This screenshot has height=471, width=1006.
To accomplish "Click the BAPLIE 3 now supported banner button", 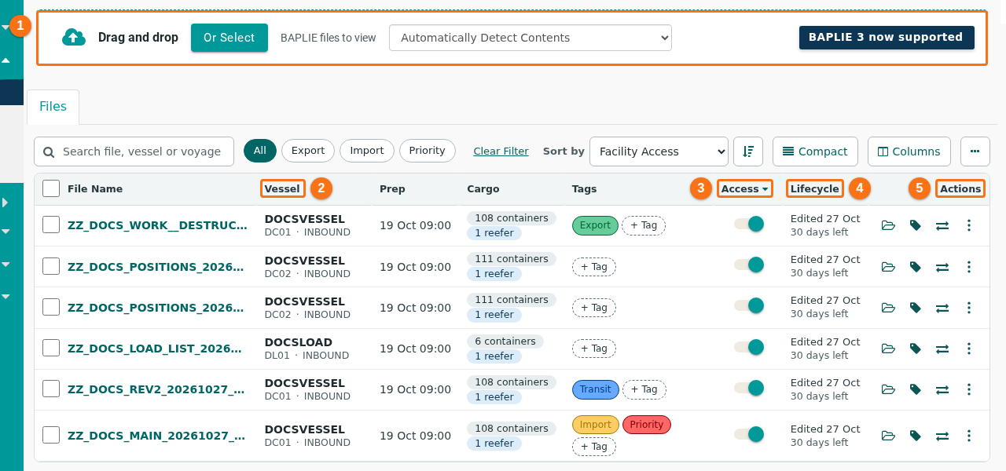I will 886,38.
